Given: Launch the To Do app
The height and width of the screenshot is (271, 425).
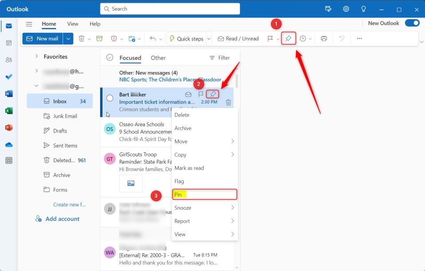Looking at the screenshot, I should 9,76.
